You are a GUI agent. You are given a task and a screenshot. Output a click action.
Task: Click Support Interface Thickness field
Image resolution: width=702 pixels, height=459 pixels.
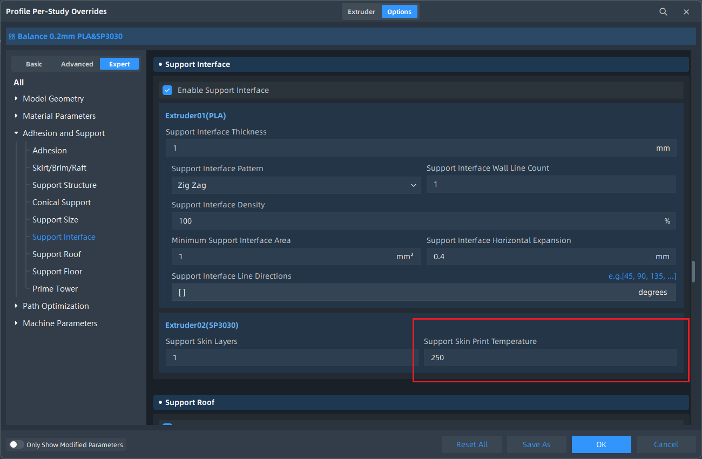point(421,148)
